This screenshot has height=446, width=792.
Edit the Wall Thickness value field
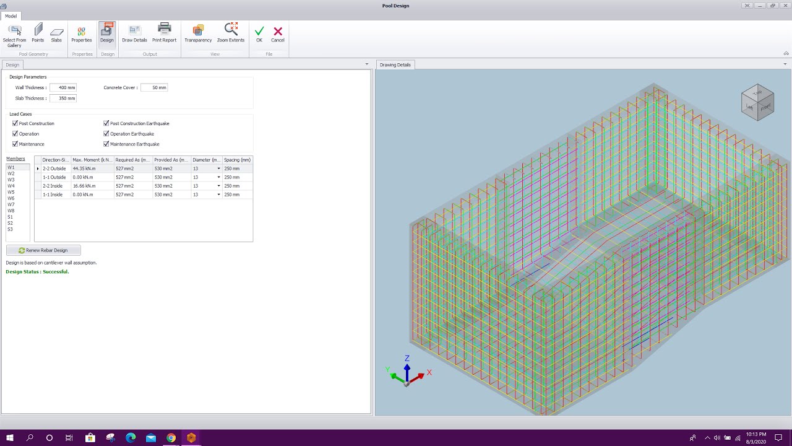click(x=63, y=87)
